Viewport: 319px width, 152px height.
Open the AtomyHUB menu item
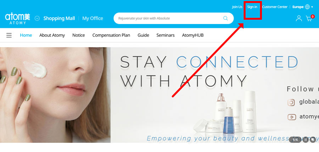click(193, 35)
